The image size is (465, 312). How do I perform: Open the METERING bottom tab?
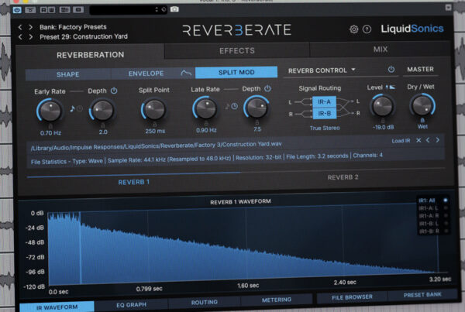tap(276, 300)
